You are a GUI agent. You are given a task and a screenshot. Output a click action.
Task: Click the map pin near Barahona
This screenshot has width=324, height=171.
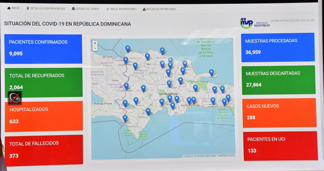tap(148, 111)
